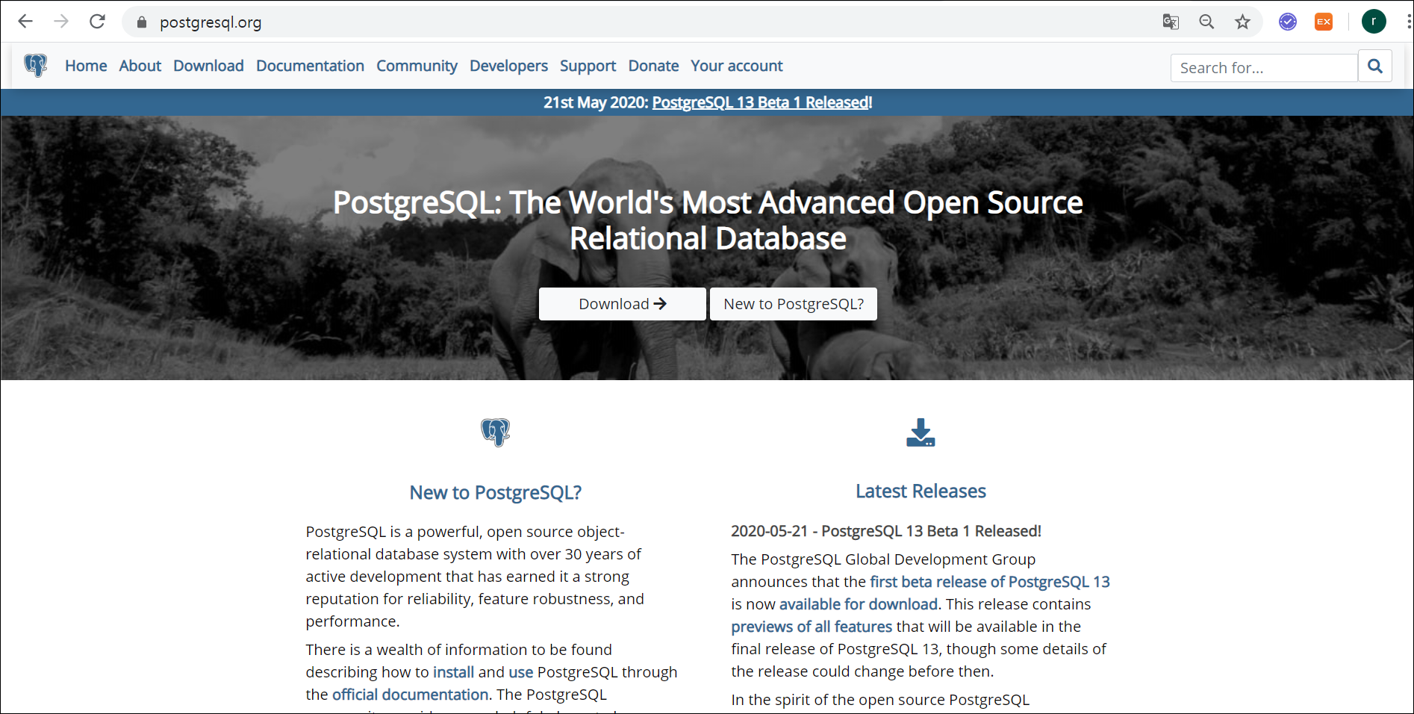Open the previews of all features link

point(812,627)
